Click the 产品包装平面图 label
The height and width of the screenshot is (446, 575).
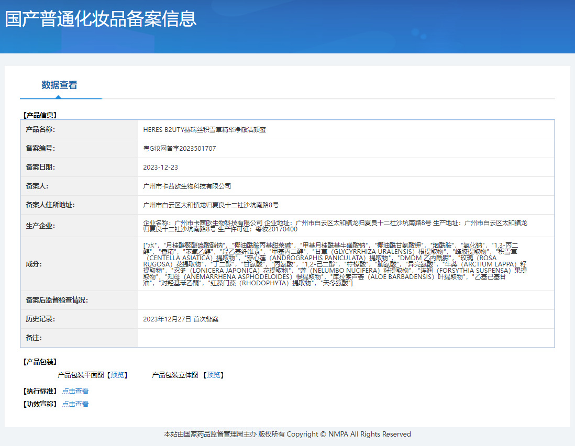click(81, 375)
